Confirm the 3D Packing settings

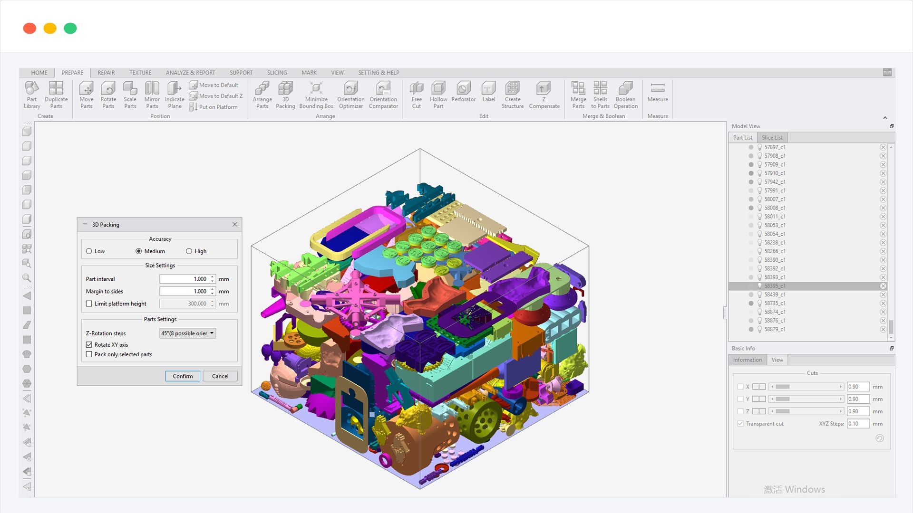click(183, 376)
